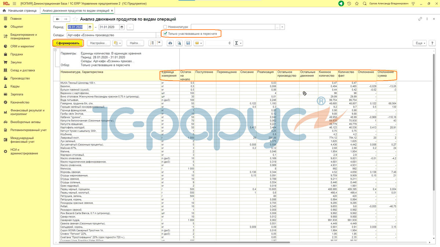Close the report form with X
Screen dimensions: 440x247
coord(433,19)
